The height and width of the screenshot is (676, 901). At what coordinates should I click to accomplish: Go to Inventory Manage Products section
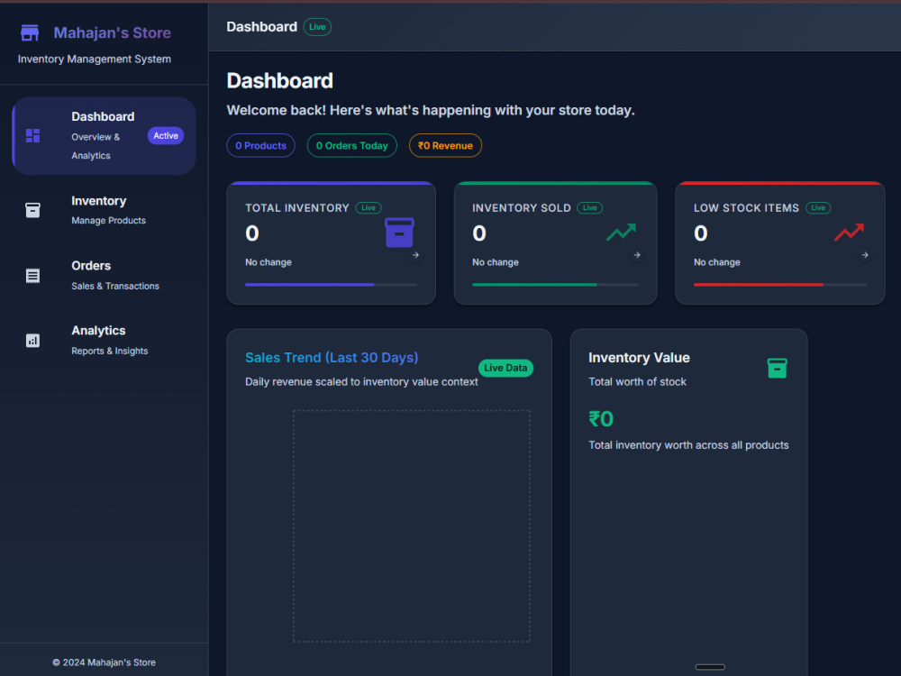(104, 210)
